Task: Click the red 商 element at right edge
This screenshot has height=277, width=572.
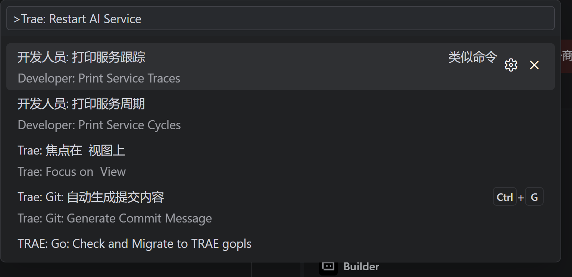Action: 567,56
